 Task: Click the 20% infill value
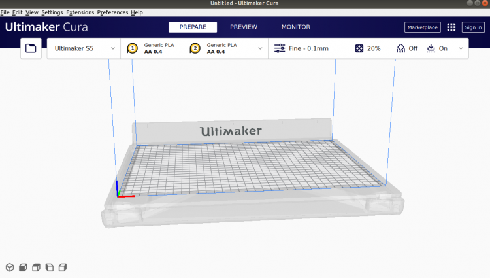374,48
